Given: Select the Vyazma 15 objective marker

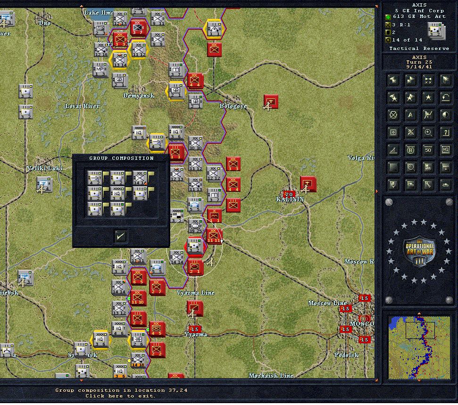Looking at the screenshot, I should [194, 330].
